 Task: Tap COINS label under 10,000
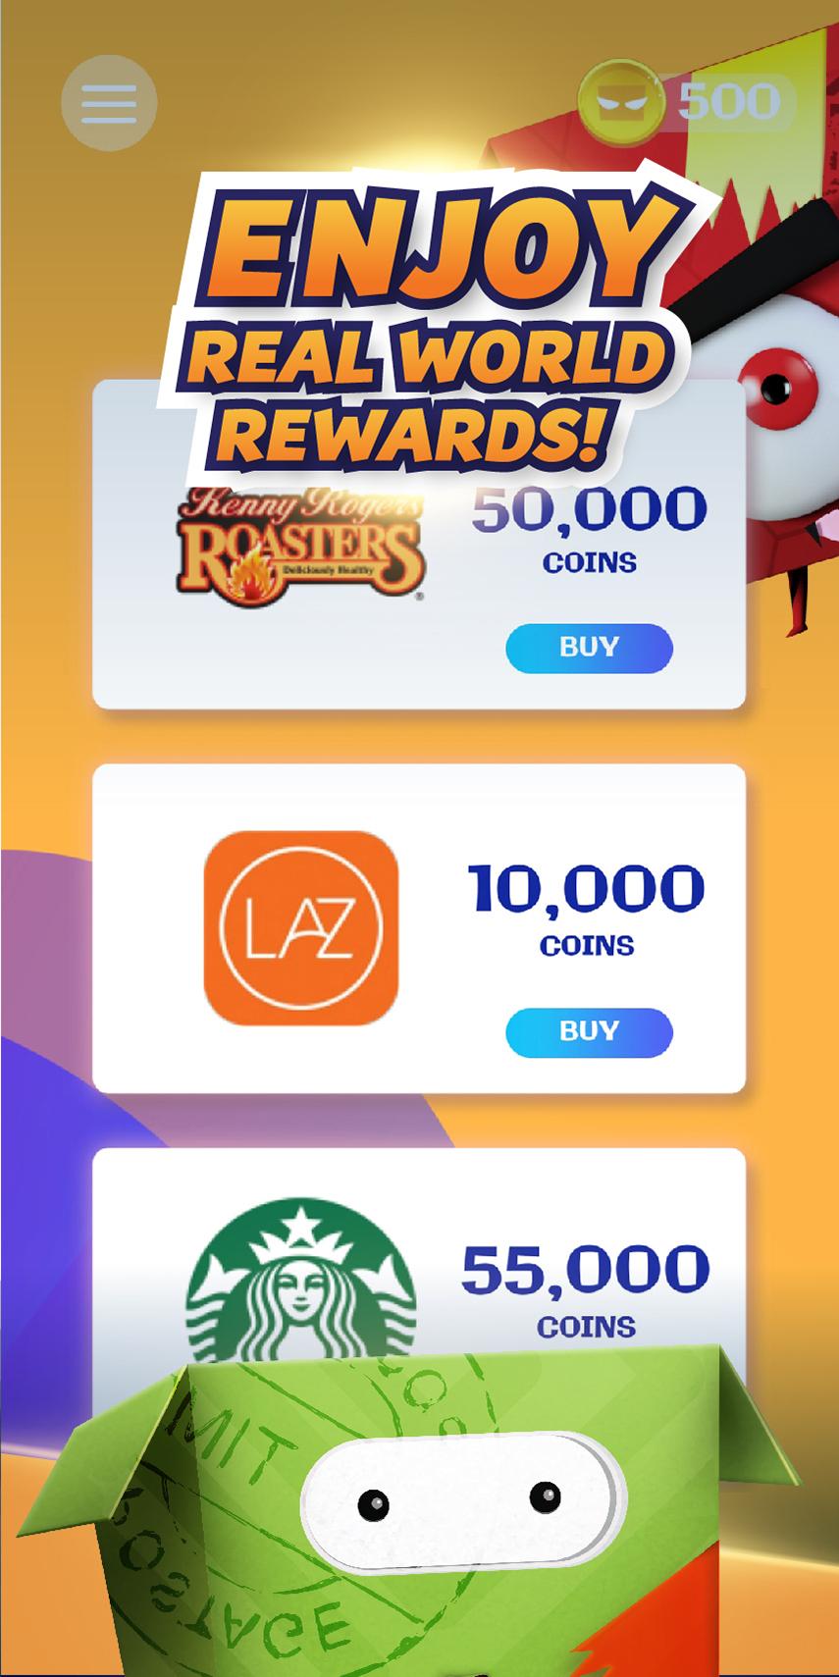pyautogui.click(x=587, y=946)
